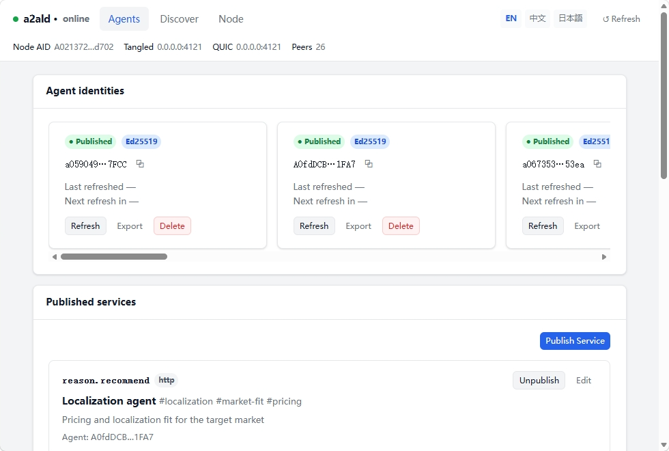Click the reason.recommend service name

pos(106,381)
